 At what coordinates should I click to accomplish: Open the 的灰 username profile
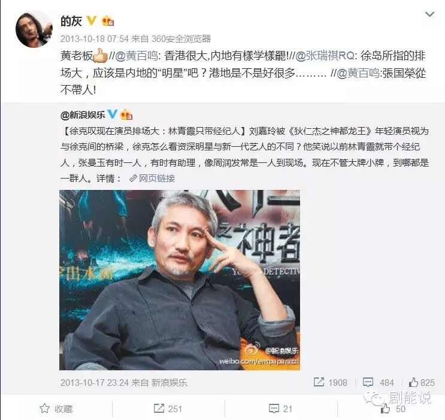tap(71, 21)
